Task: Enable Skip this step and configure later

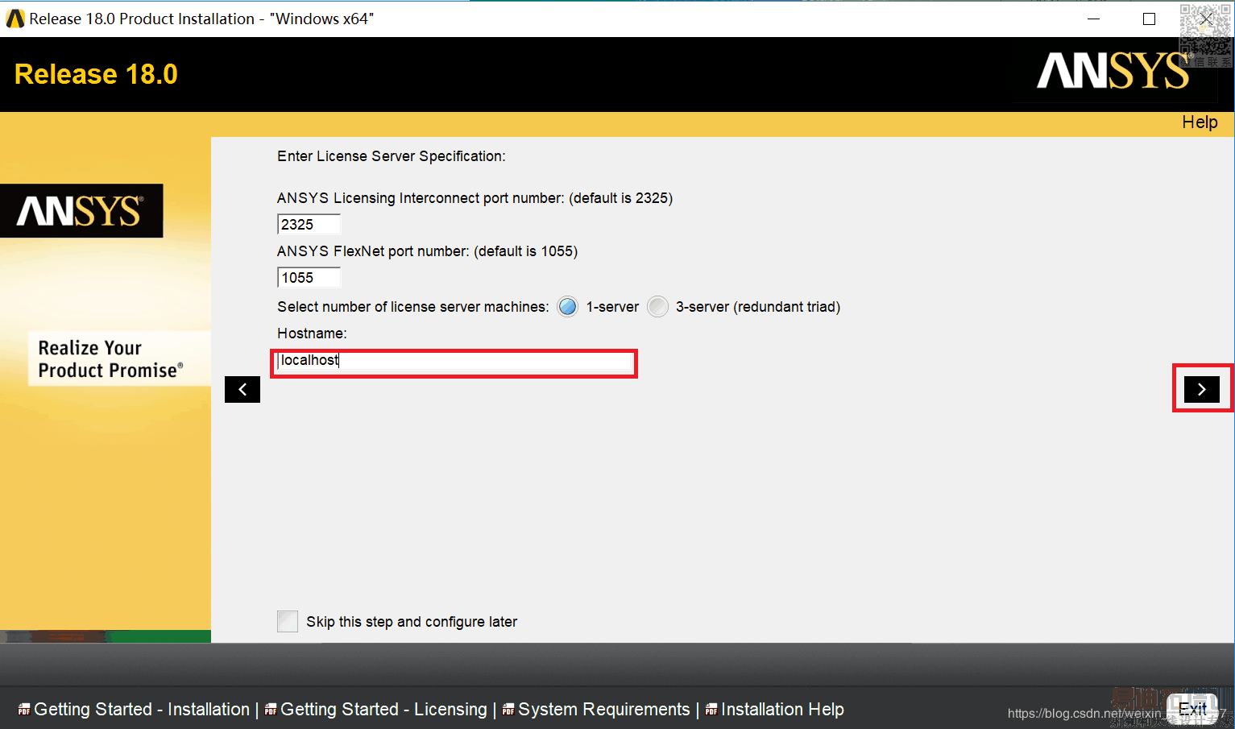Action: (x=288, y=621)
